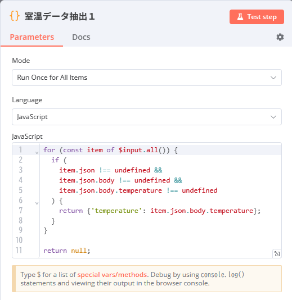Select the Parameters tab
292x300 pixels.
[x=32, y=37]
